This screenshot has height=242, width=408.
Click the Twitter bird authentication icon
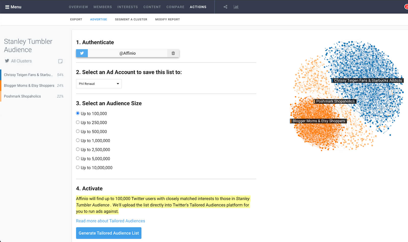[82, 53]
